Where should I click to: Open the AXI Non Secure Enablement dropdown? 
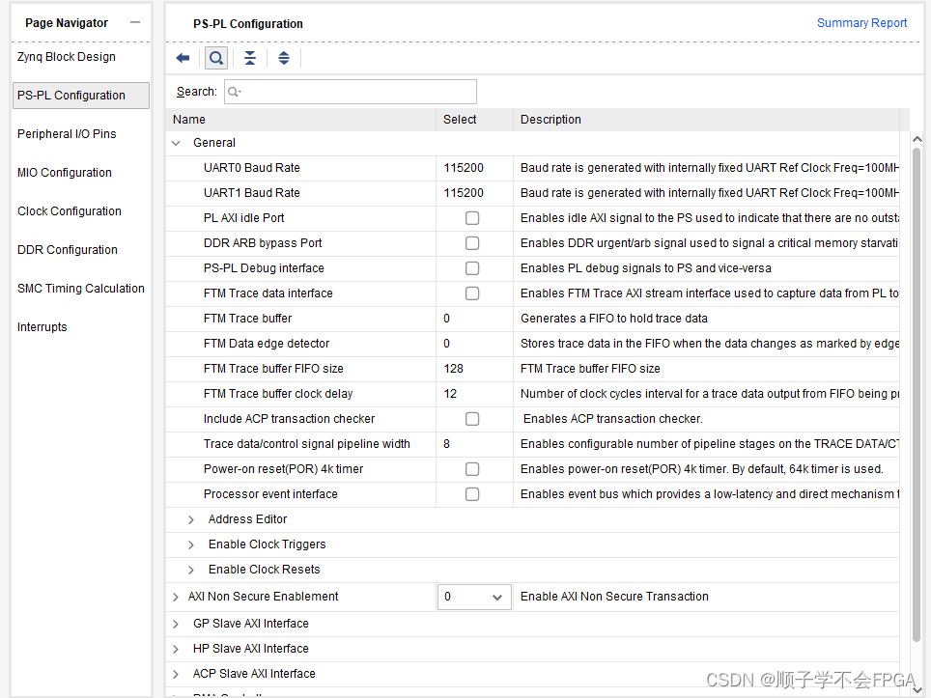474,597
